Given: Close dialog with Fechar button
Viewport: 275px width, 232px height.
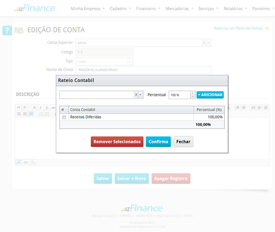Looking at the screenshot, I should [x=183, y=142].
